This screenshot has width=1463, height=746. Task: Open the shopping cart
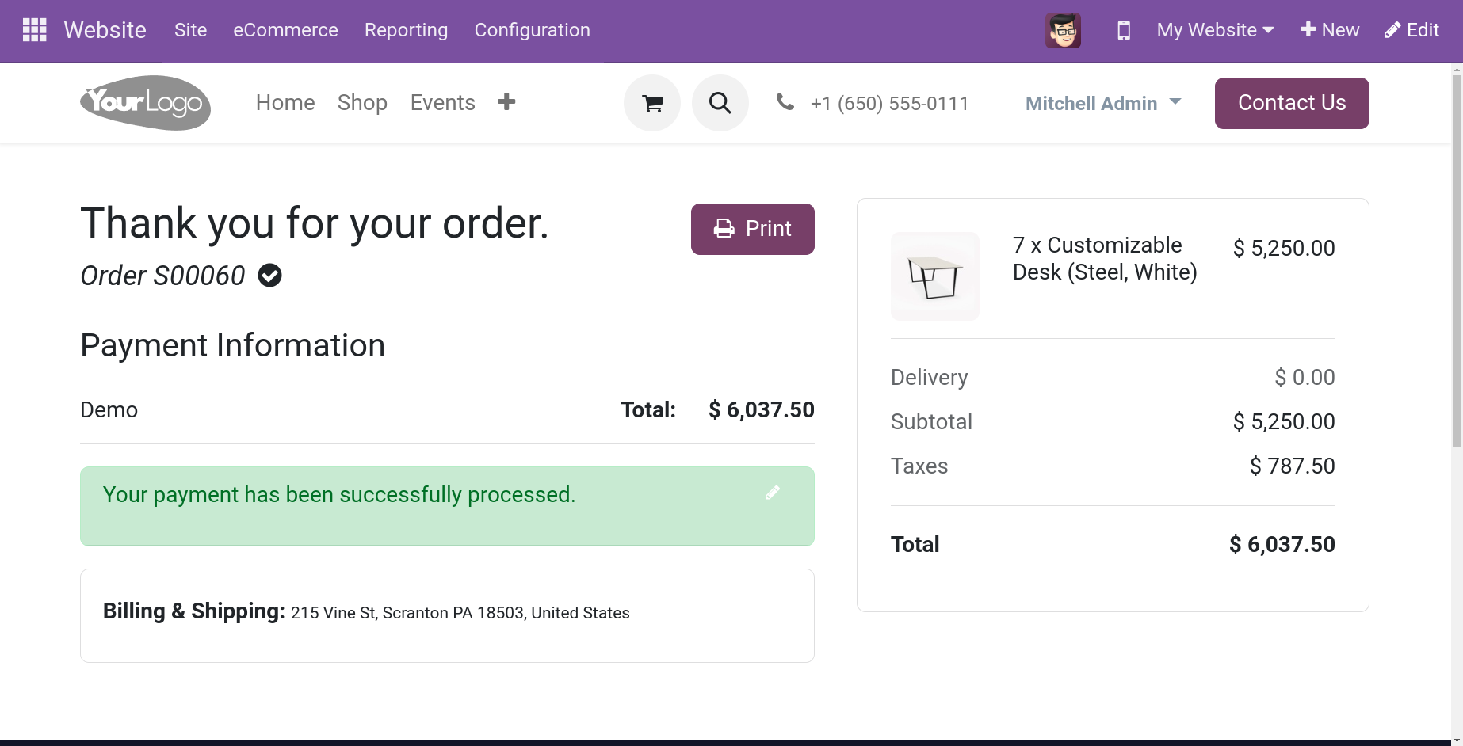point(651,102)
